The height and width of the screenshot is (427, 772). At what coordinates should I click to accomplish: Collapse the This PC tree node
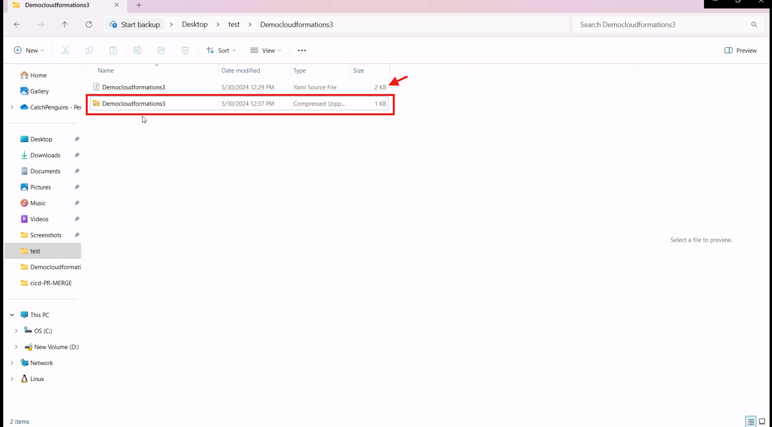coord(12,315)
